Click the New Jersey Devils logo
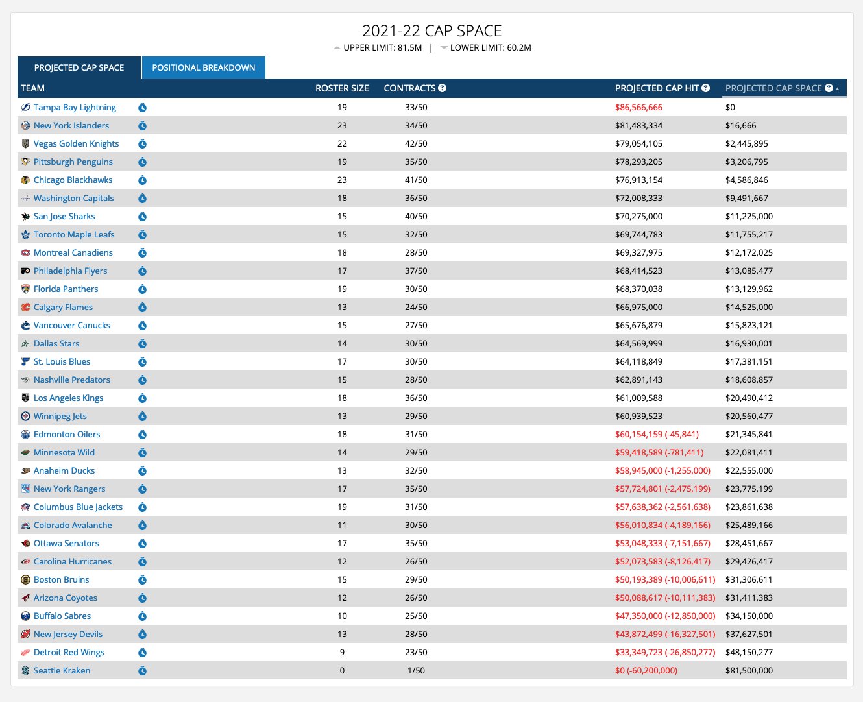Screen dimensions: 863x702 point(25,635)
